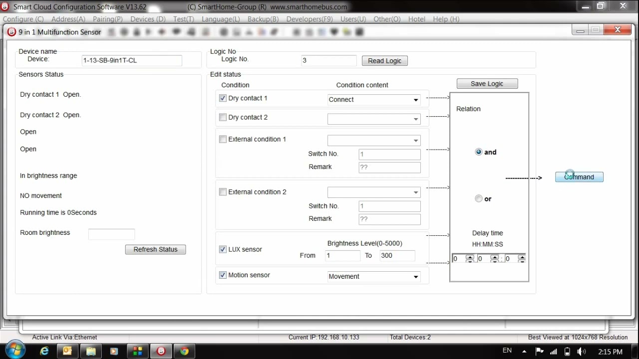The height and width of the screenshot is (359, 639).
Task: Open the Action Center flag icon
Action: 539,352
